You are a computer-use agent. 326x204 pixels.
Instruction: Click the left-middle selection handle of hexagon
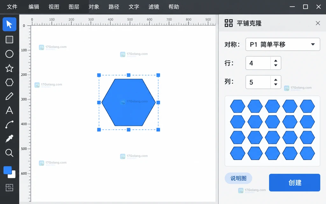tap(99, 102)
